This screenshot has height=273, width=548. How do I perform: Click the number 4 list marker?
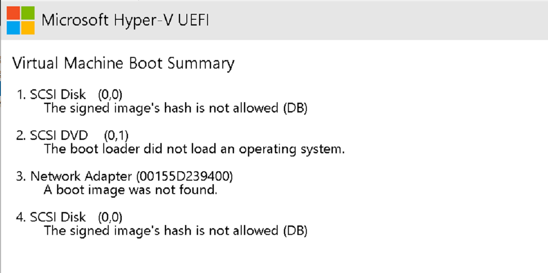[x=21, y=217]
